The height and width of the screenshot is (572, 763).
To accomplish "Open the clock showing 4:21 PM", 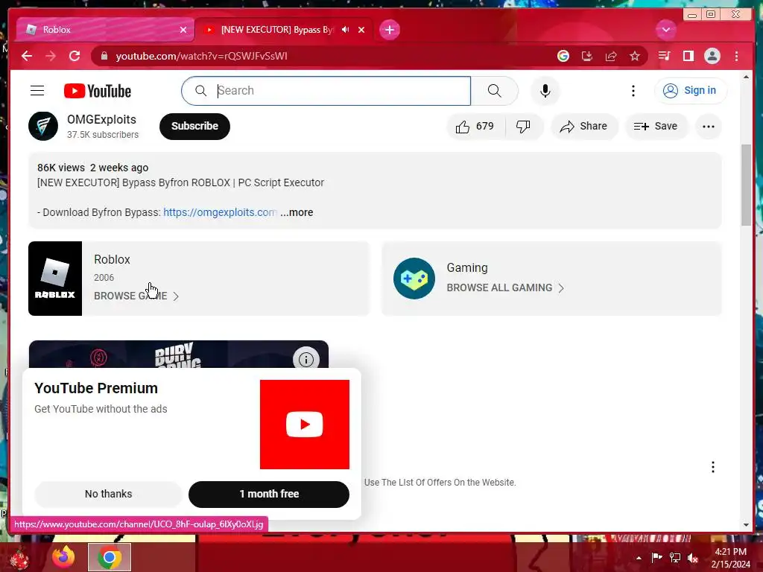I will (x=730, y=558).
